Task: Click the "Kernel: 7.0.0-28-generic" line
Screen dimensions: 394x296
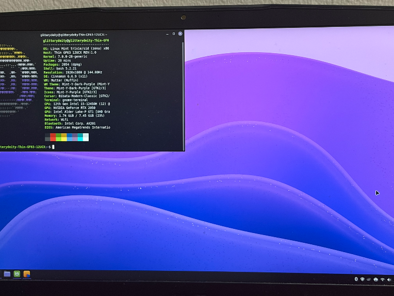Action: point(65,57)
